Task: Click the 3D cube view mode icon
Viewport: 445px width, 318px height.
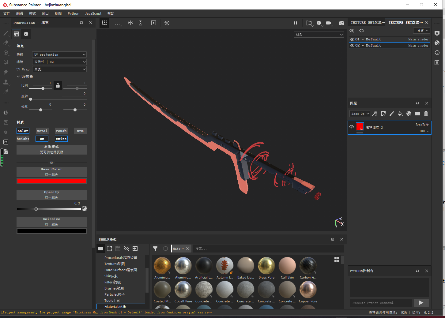Action: 319,23
